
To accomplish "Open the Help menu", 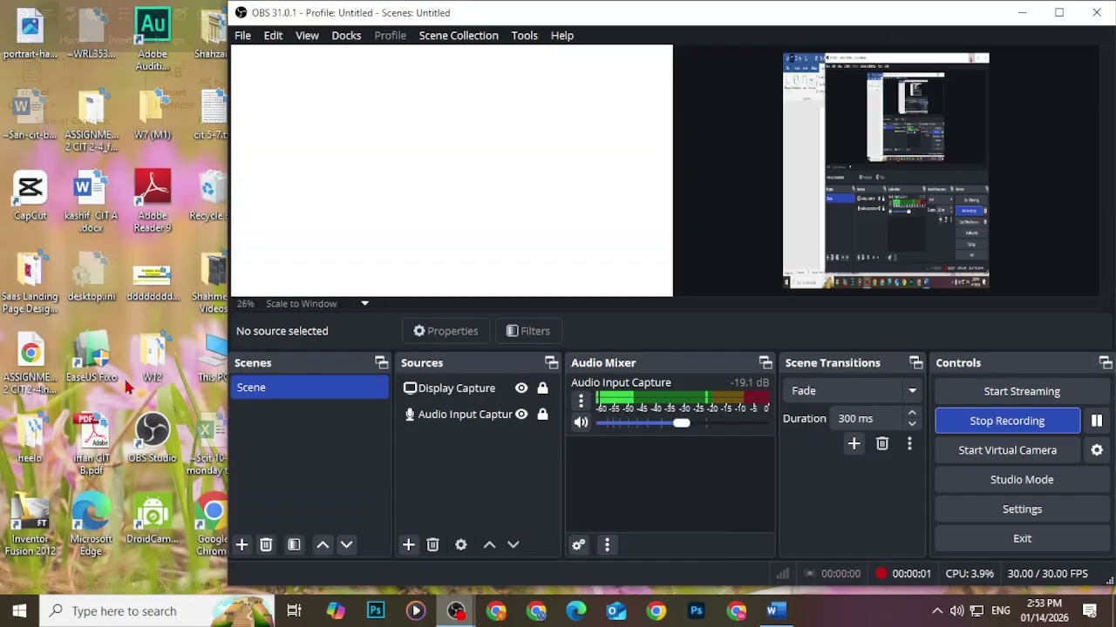I will [561, 36].
